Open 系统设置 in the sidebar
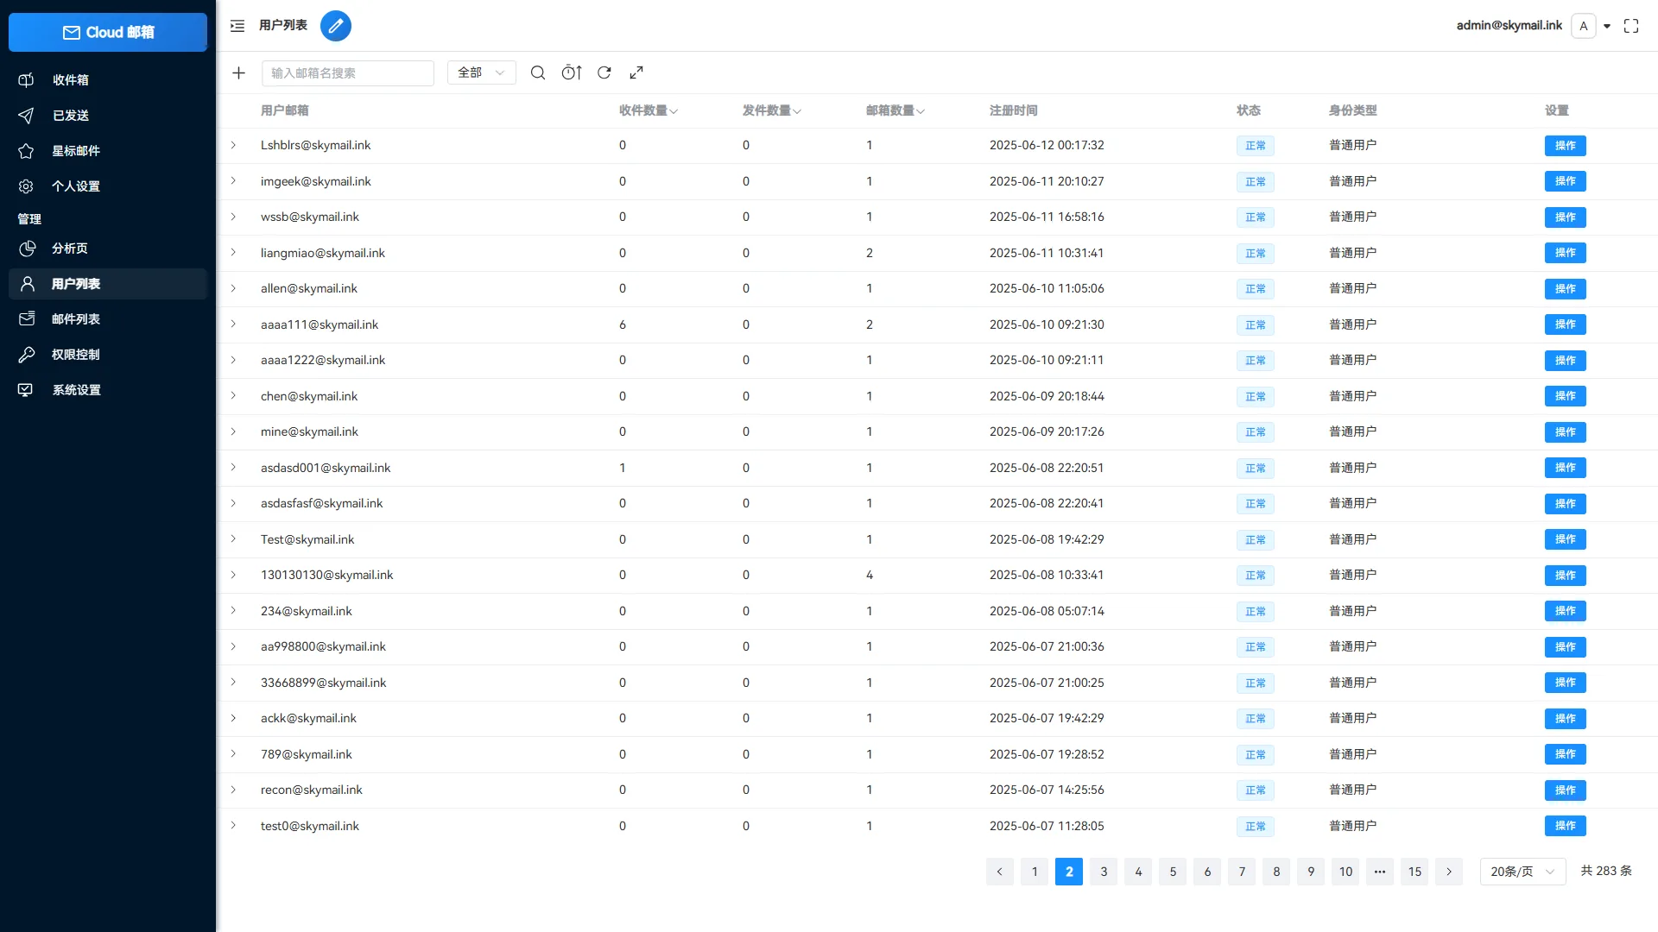Viewport: 1658px width, 932px height. pos(77,390)
